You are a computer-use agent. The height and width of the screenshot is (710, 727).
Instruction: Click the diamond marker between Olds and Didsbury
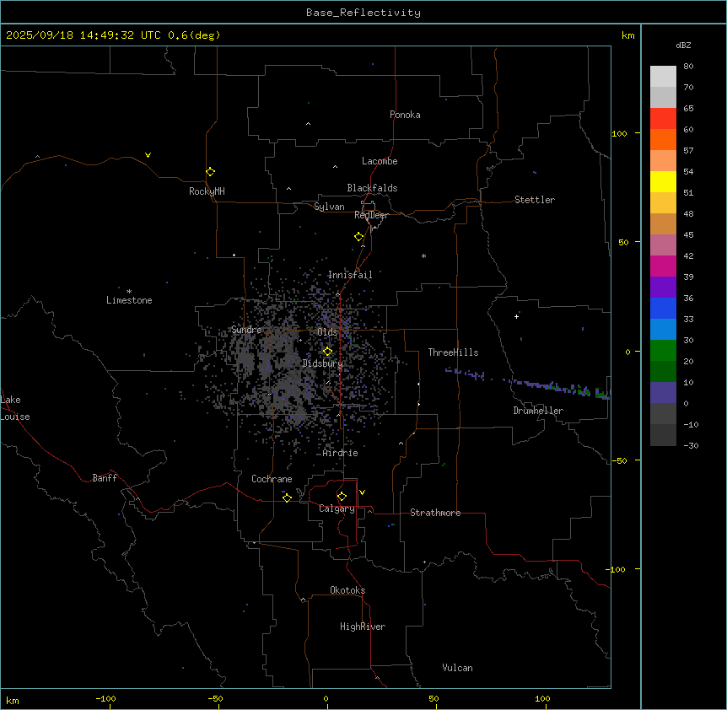click(327, 352)
